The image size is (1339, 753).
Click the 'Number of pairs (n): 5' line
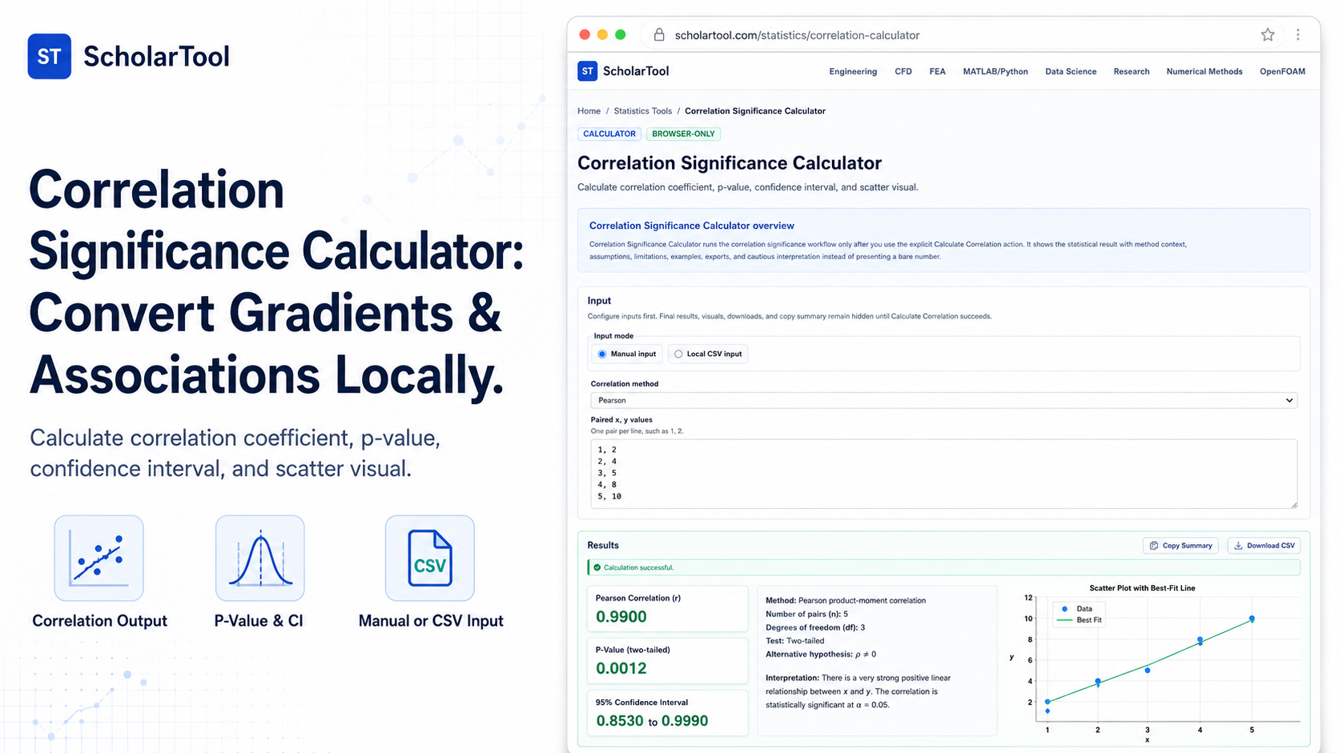[806, 614]
